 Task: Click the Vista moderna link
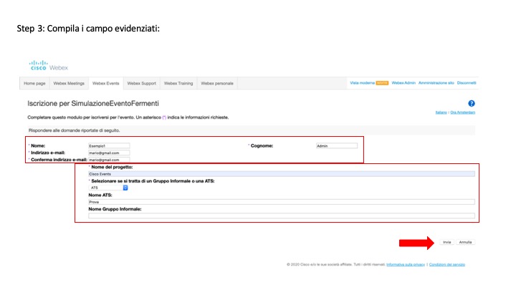(x=362, y=83)
